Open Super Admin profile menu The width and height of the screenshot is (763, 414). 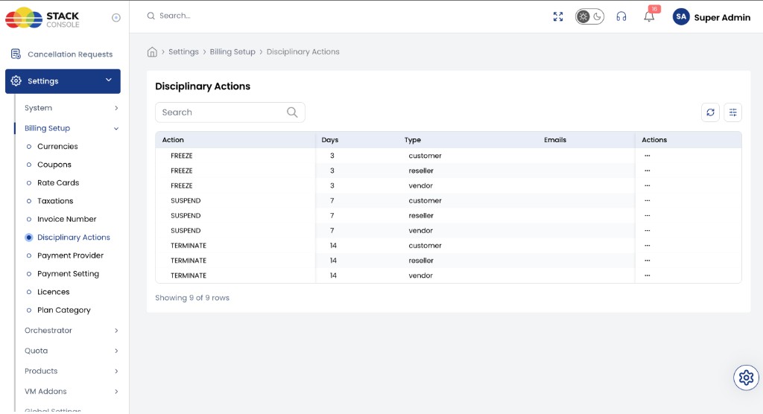tap(722, 18)
